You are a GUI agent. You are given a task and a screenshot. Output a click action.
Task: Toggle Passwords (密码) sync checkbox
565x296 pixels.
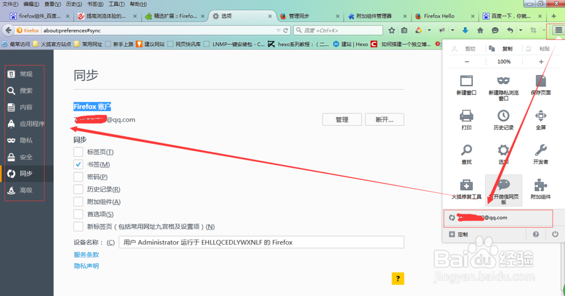[78, 176]
